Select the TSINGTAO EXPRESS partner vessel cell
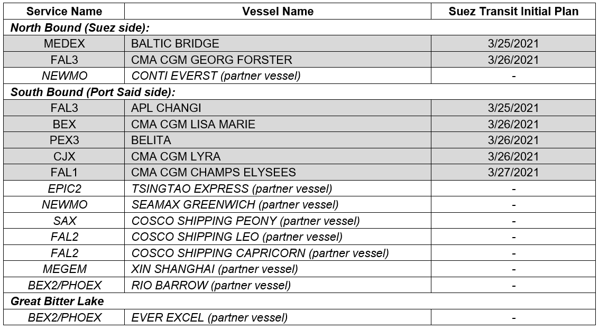 click(x=278, y=188)
